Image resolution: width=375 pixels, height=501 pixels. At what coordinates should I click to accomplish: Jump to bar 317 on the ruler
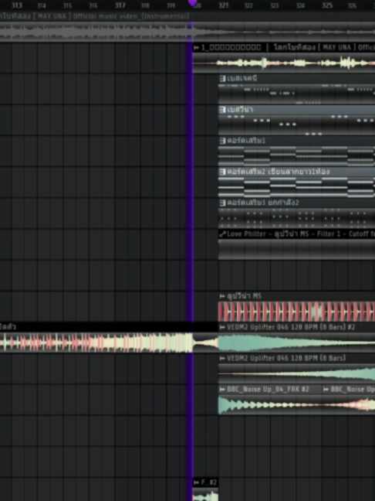(120, 5)
